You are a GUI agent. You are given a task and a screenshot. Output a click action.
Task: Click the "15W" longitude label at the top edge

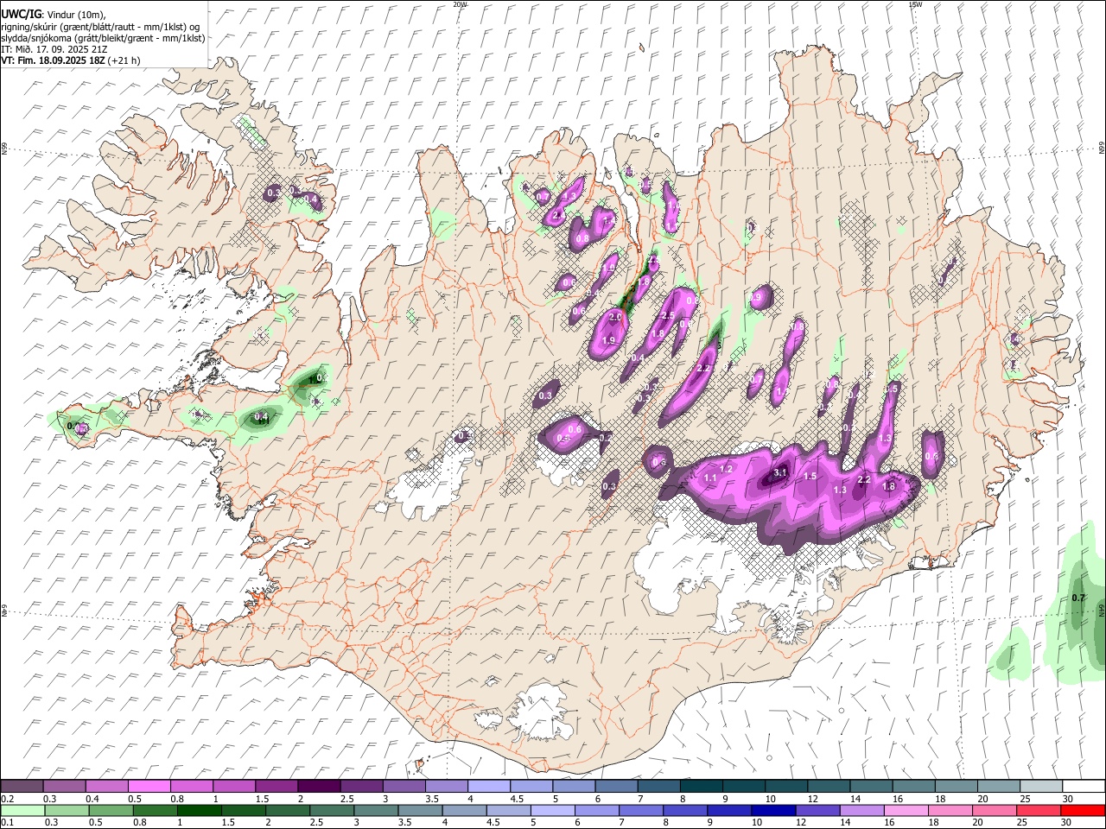click(x=915, y=4)
